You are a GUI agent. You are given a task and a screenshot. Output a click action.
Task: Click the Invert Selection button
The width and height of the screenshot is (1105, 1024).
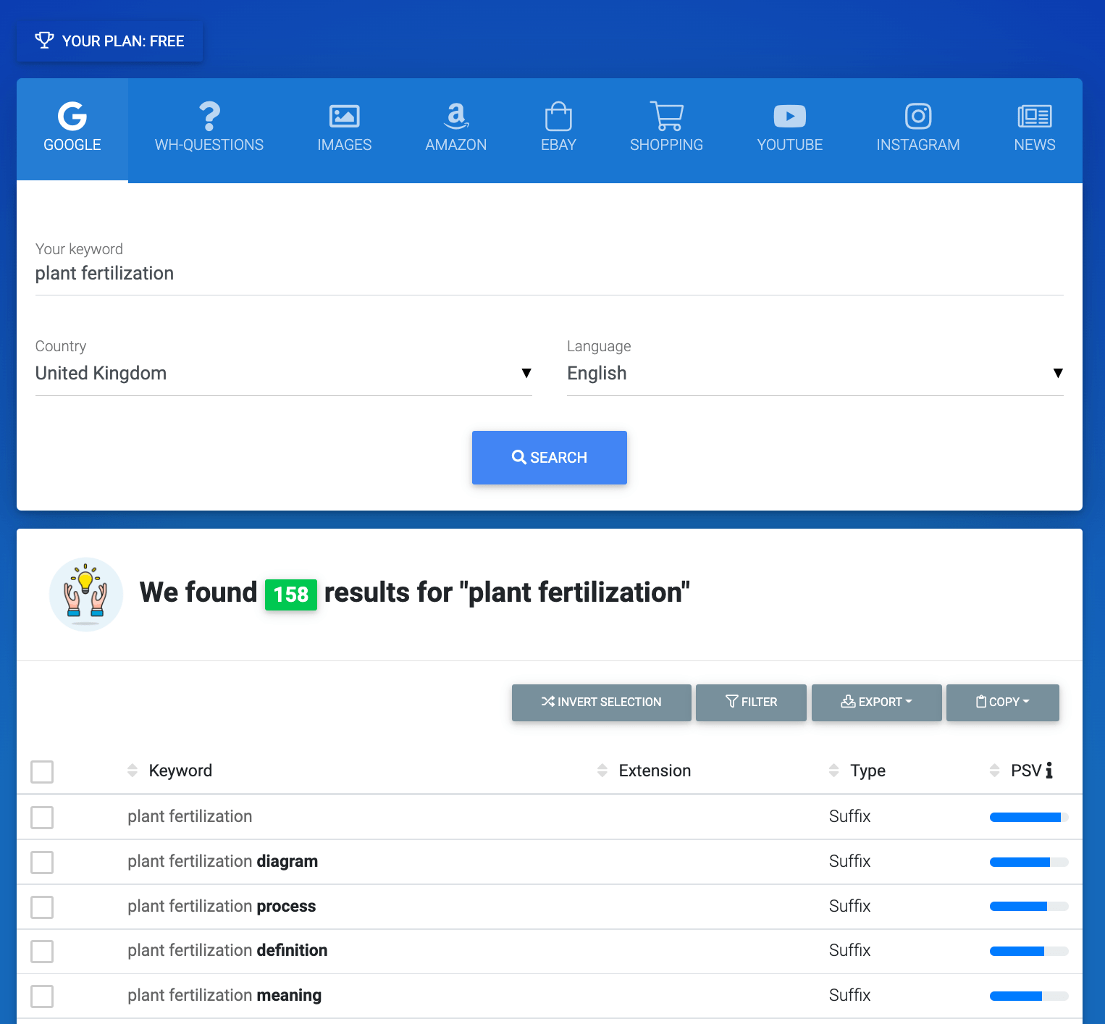click(x=601, y=702)
